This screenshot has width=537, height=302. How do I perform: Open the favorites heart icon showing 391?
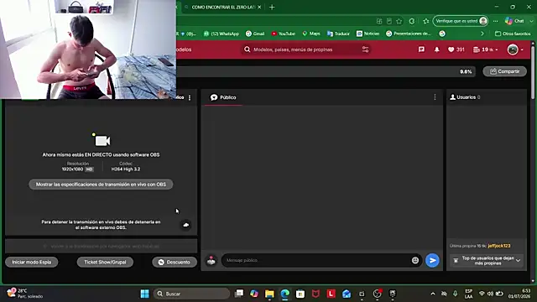(456, 49)
